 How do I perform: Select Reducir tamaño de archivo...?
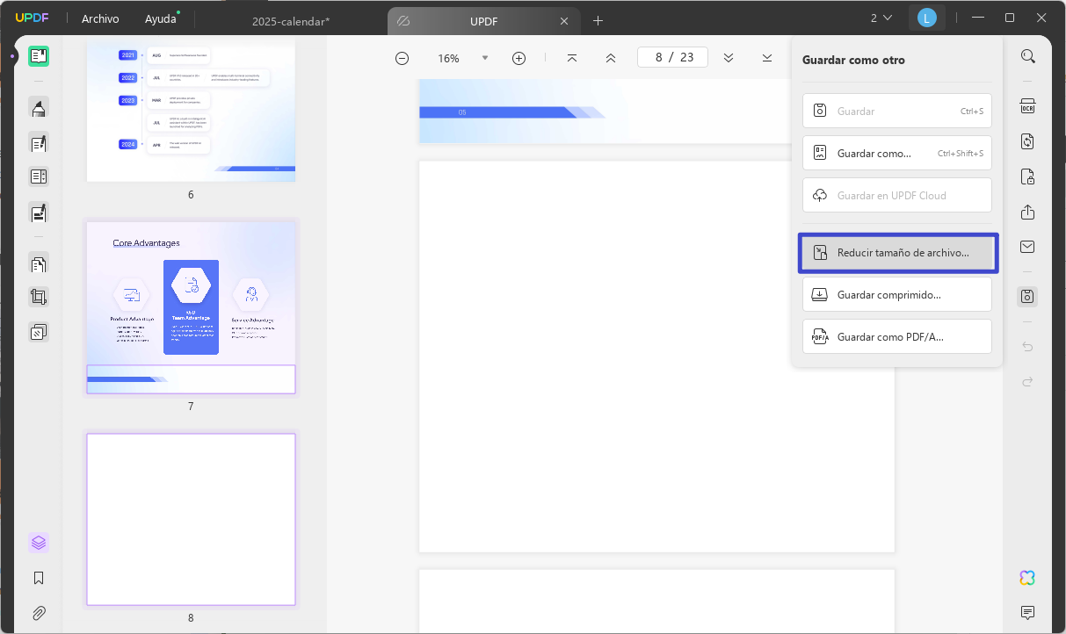(896, 253)
